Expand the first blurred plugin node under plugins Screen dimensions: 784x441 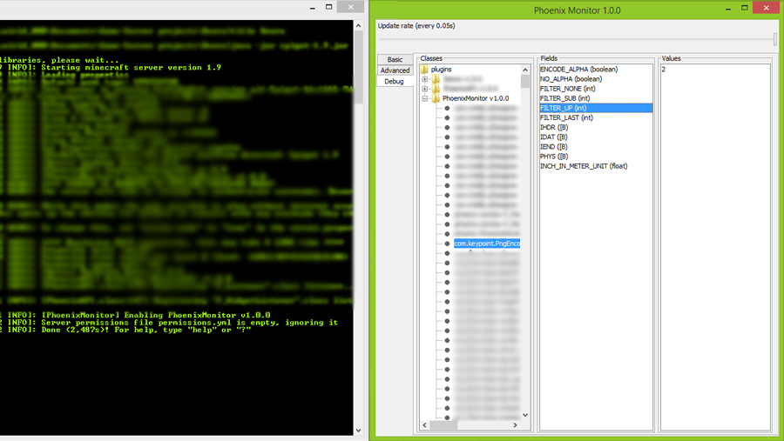point(424,79)
